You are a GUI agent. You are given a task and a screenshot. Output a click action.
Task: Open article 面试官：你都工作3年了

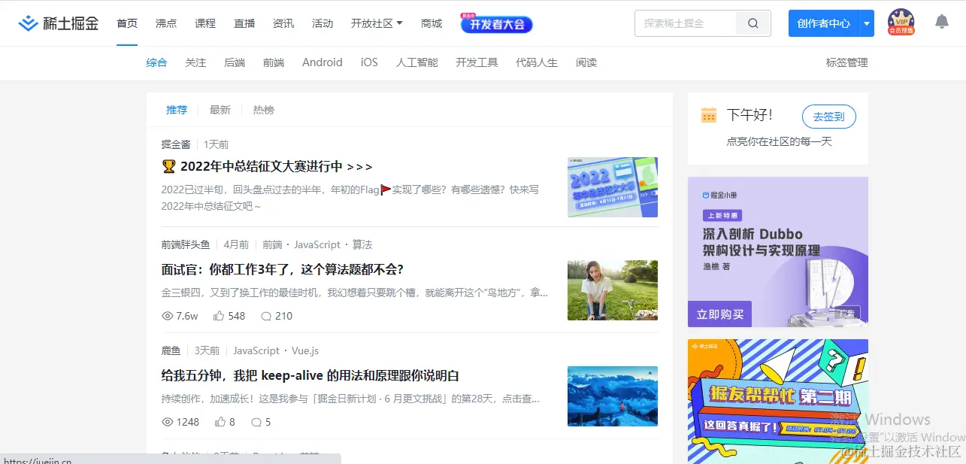[283, 269]
